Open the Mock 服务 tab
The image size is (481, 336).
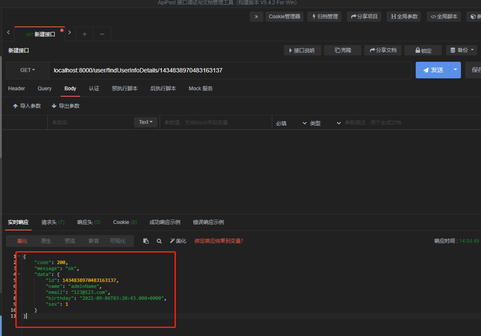tap(201, 89)
